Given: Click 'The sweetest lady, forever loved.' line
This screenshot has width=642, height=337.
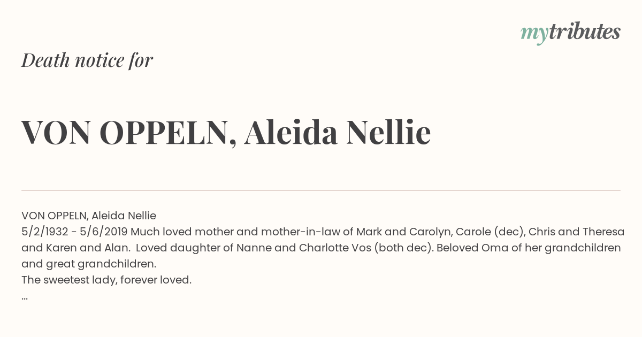Looking at the screenshot, I should (106, 280).
